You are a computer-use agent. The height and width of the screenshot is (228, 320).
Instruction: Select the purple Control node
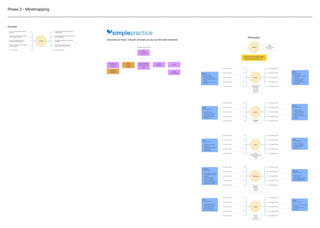click(x=174, y=65)
